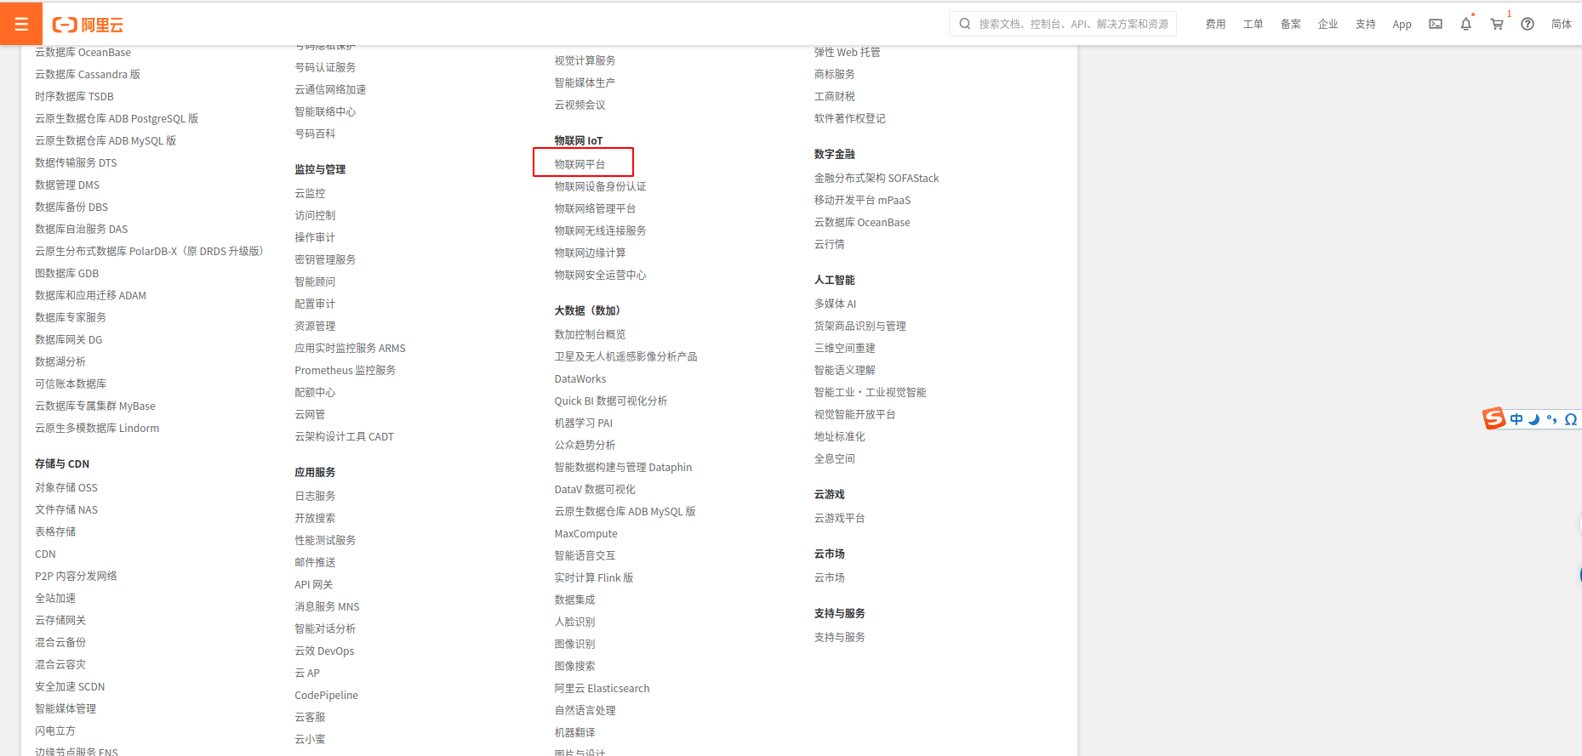Viewport: 1582px width, 756px height.
Task: Open the 工单 menu in top bar
Action: (x=1253, y=25)
